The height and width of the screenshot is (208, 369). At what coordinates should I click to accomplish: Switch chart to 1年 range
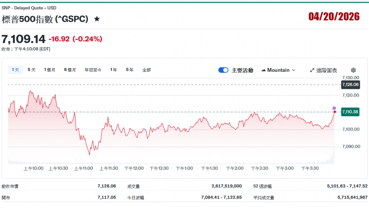coord(114,70)
